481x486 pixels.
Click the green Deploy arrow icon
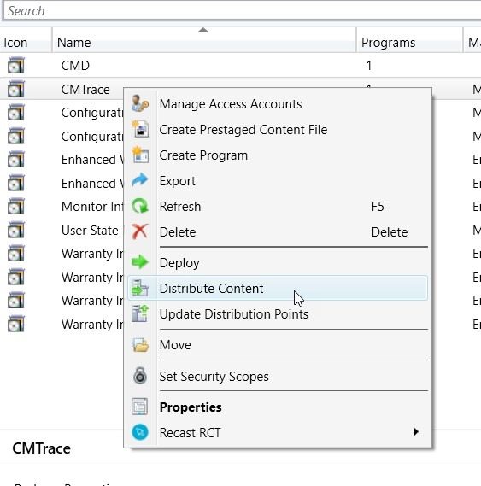[x=140, y=262]
